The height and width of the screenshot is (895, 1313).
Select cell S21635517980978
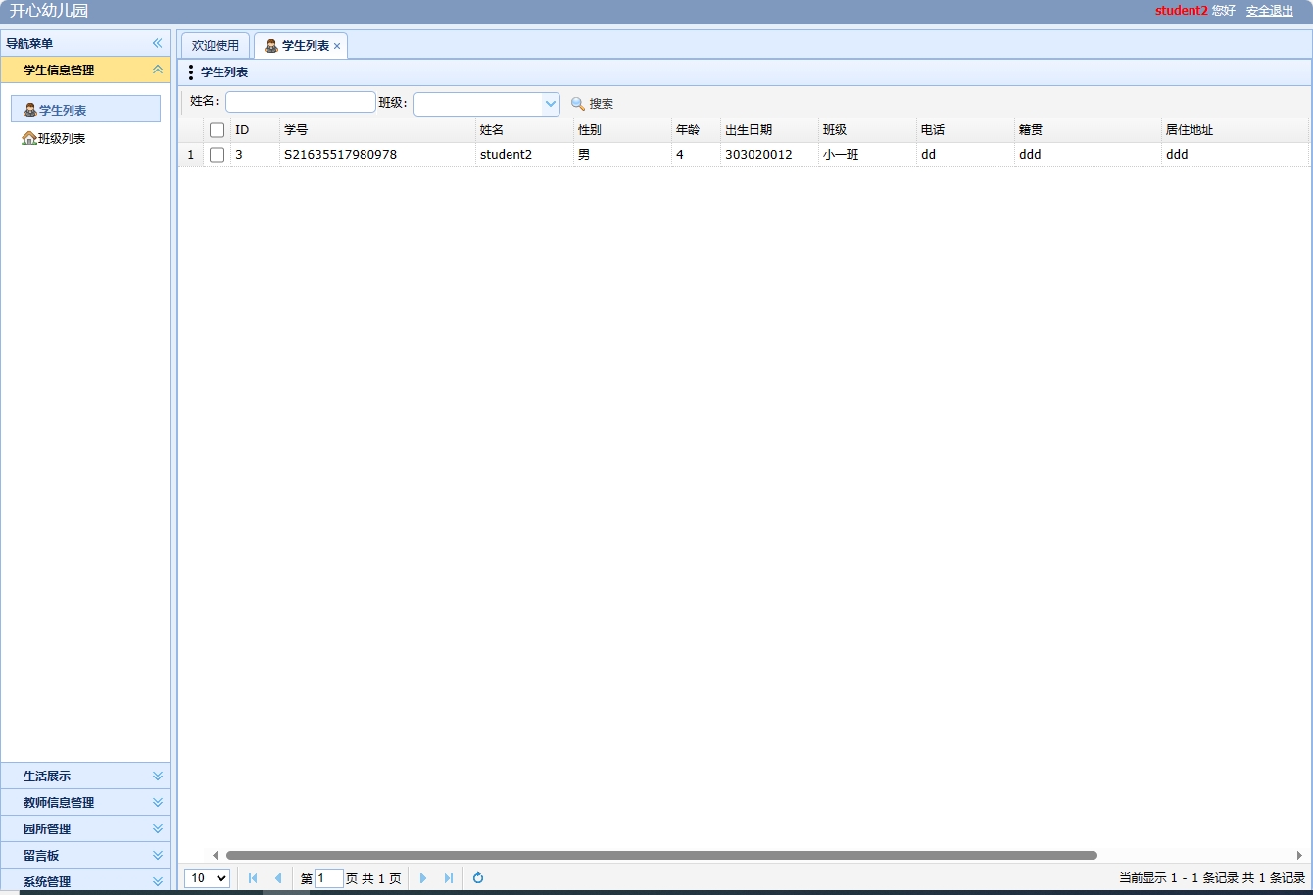pyautogui.click(x=377, y=155)
